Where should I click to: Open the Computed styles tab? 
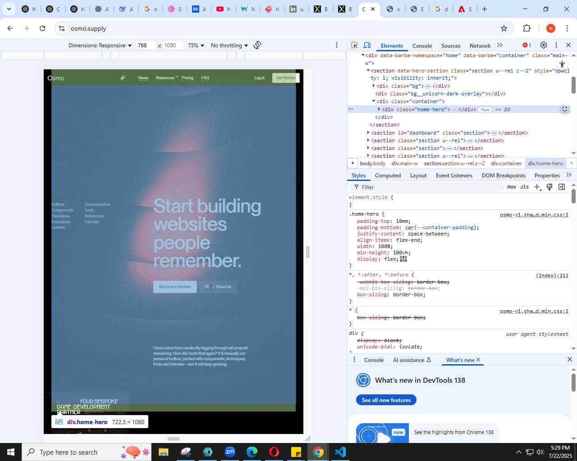388,176
